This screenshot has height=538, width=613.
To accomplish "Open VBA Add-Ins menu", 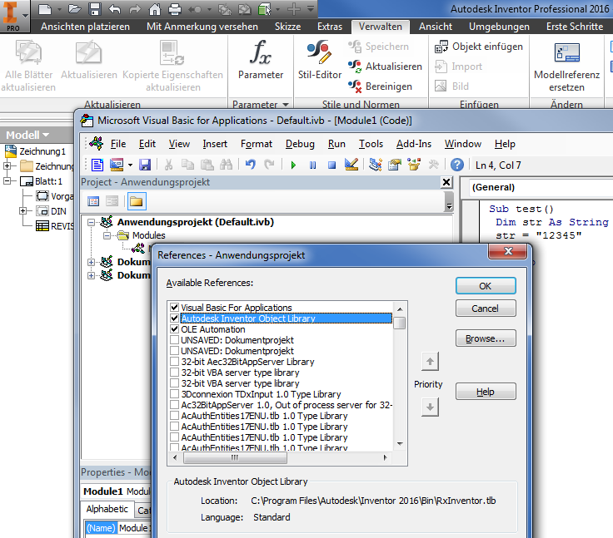I will pos(414,144).
